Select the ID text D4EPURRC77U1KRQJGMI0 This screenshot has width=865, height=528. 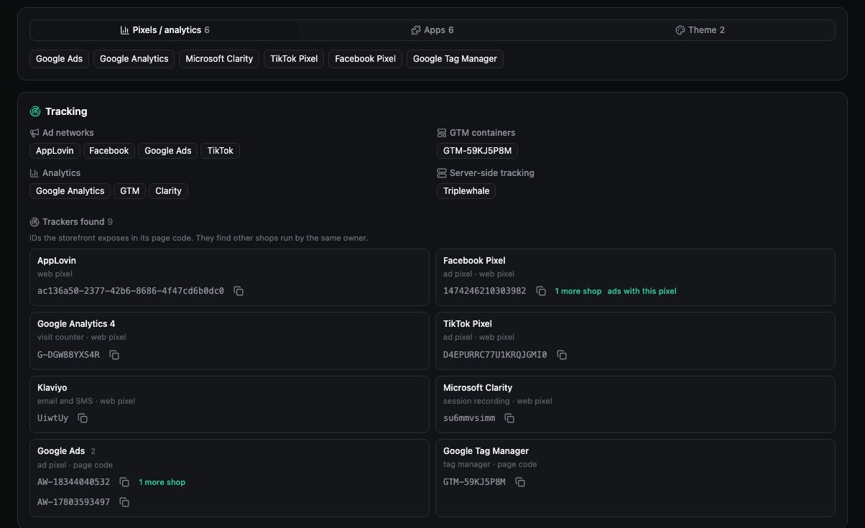pos(496,355)
